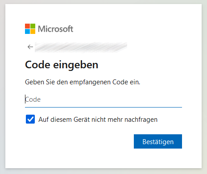Image resolution: width=207 pixels, height=174 pixels.
Task: Click the red square of Microsoft logo
Action: pyautogui.click(x=27, y=26)
